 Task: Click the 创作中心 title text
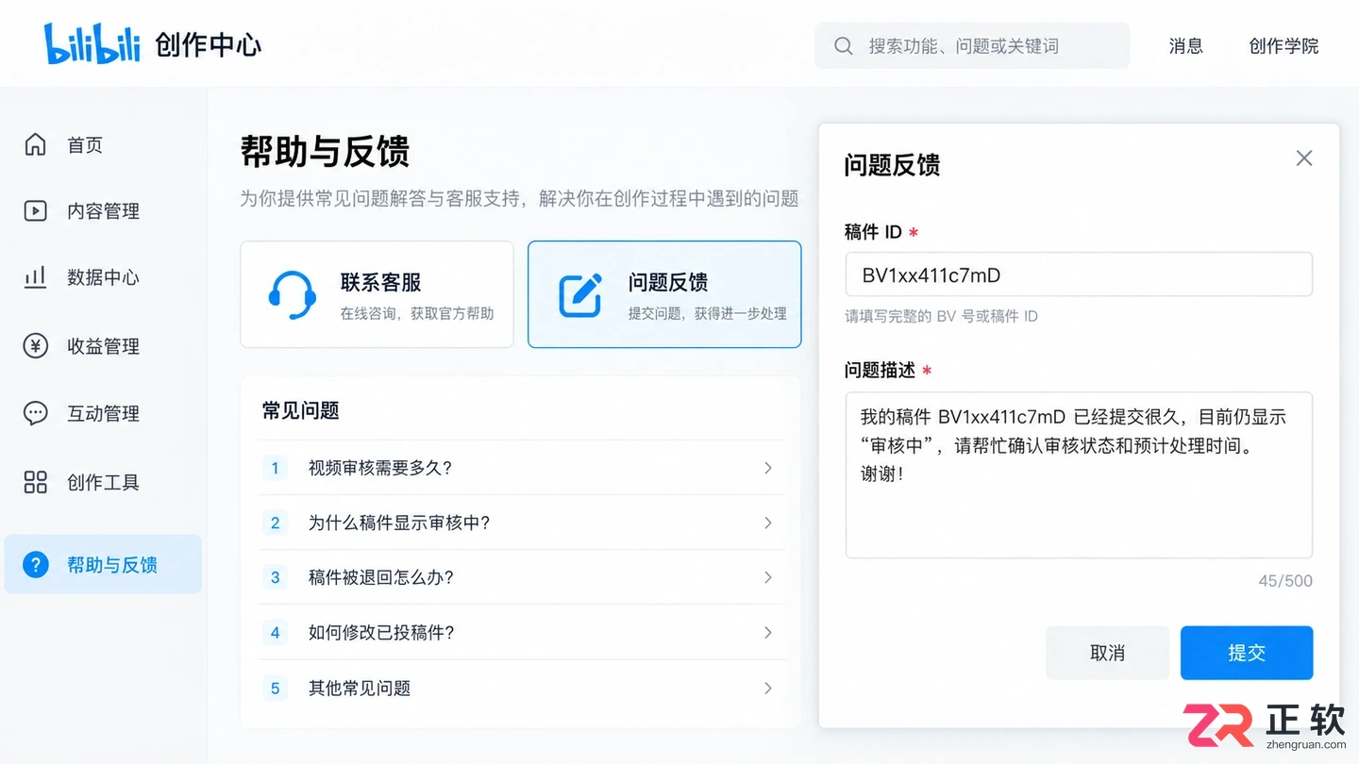click(x=209, y=44)
